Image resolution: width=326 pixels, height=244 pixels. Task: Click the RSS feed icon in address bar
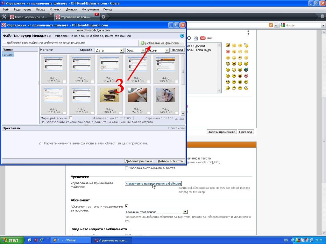point(271,25)
